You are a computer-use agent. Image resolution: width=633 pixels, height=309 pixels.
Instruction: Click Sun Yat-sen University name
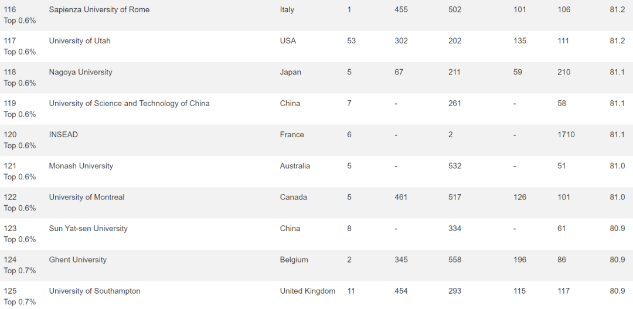click(x=88, y=228)
